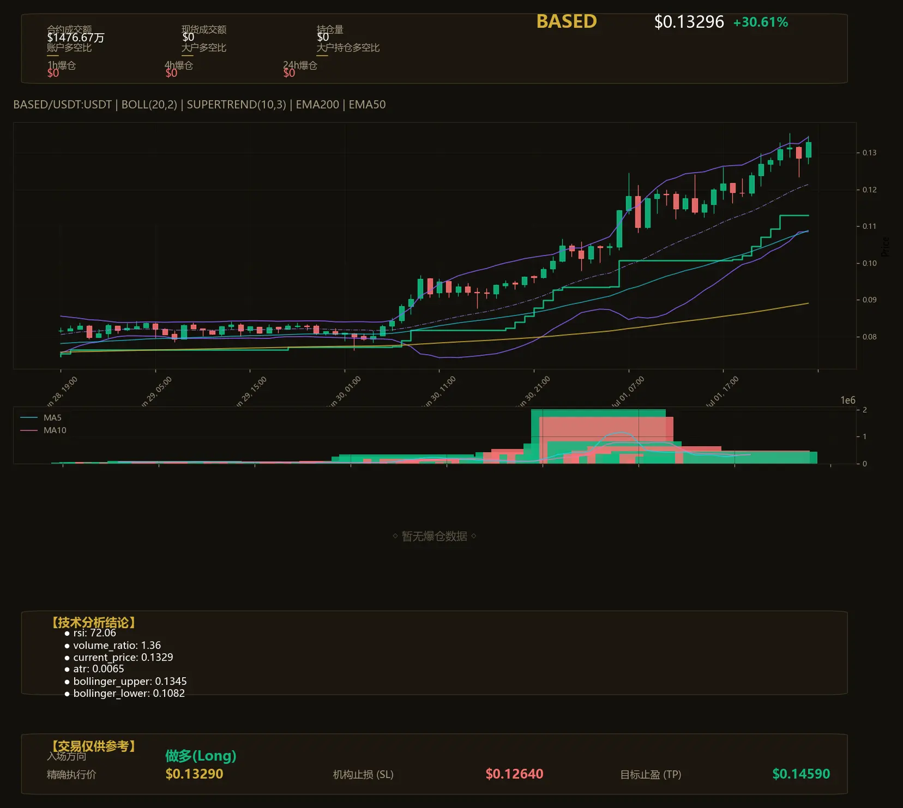Click the 大户多空比 label
The height and width of the screenshot is (808, 903).
204,48
